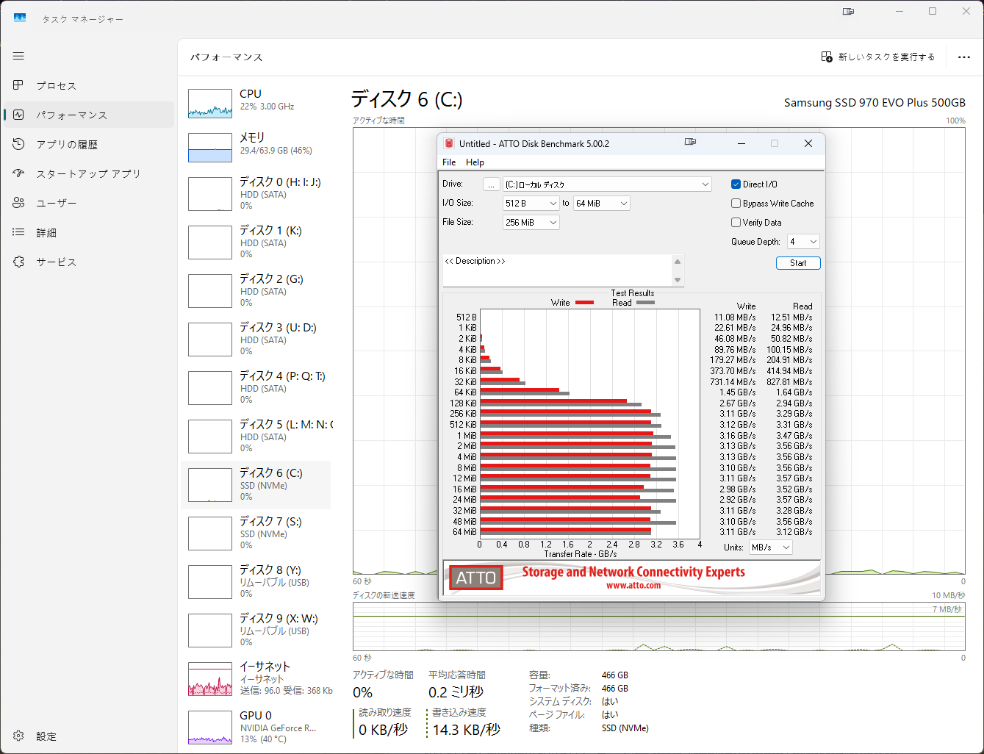Enable the Bypass Write Cache checkbox

click(736, 204)
